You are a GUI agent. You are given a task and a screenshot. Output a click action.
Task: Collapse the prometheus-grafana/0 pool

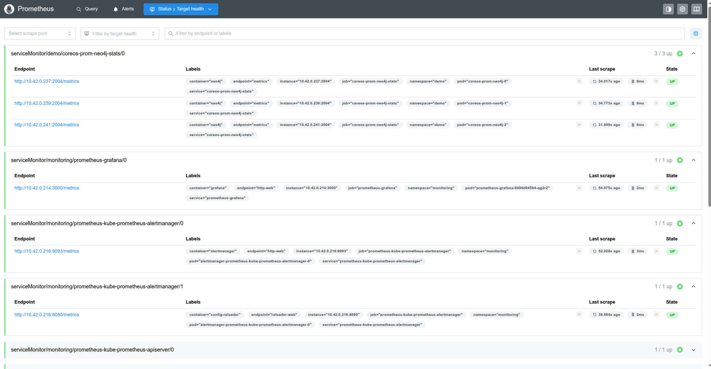[694, 160]
